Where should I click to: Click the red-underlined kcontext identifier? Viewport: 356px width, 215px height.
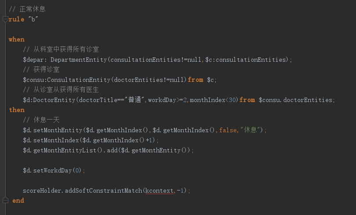tap(160, 190)
